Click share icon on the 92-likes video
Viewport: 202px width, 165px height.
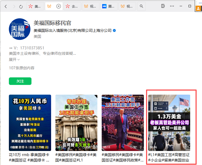[x=141, y=147]
